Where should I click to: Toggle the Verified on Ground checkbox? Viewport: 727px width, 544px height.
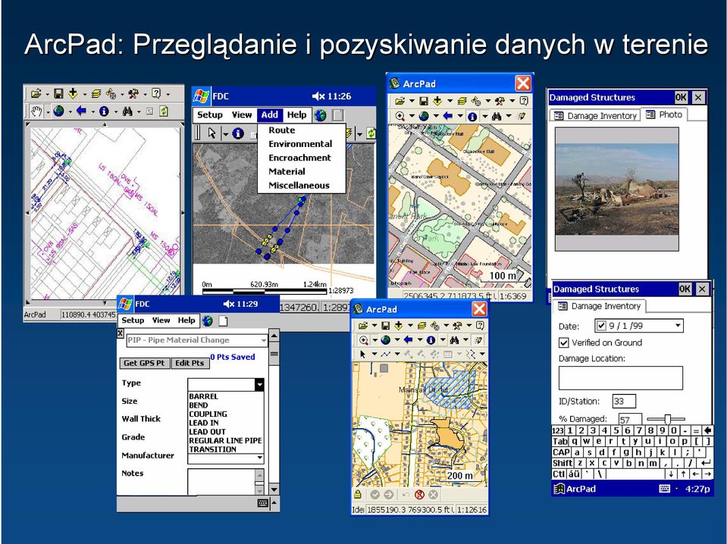click(x=564, y=342)
